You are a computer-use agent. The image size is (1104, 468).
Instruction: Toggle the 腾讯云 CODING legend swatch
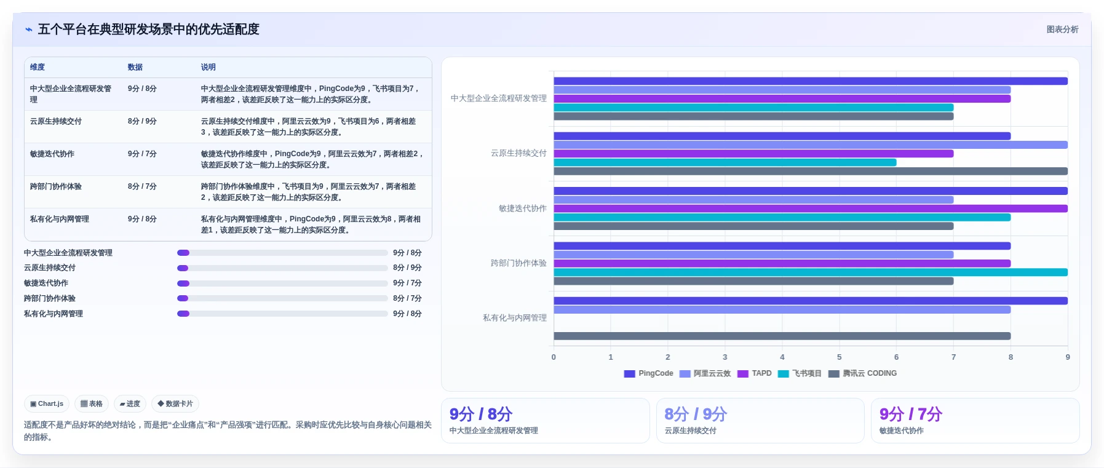tap(834, 374)
